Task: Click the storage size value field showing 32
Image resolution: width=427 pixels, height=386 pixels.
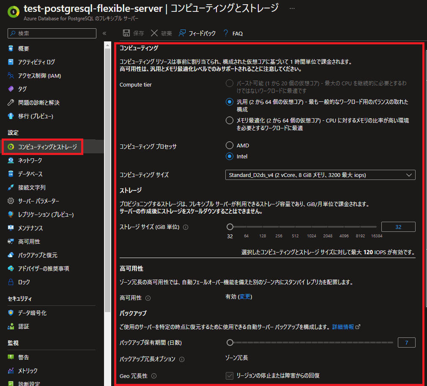Action: point(398,227)
